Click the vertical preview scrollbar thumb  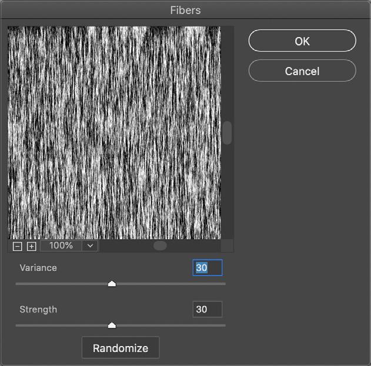coord(228,133)
